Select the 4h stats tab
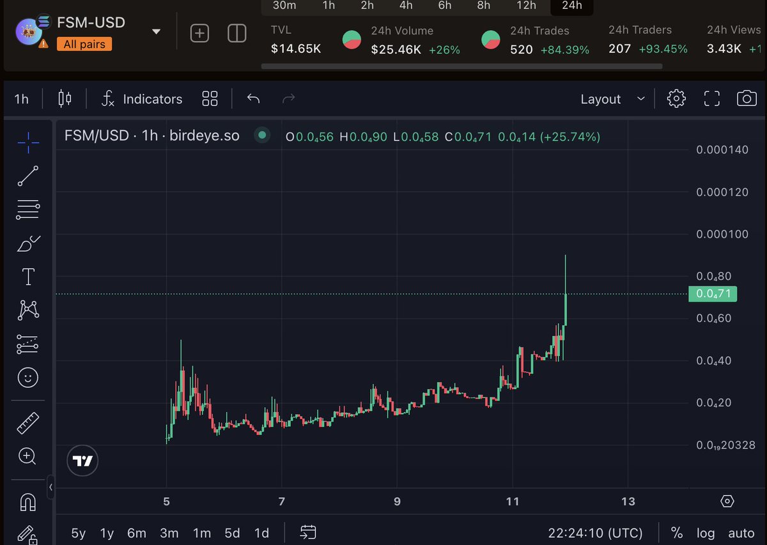The image size is (767, 545). click(x=406, y=6)
